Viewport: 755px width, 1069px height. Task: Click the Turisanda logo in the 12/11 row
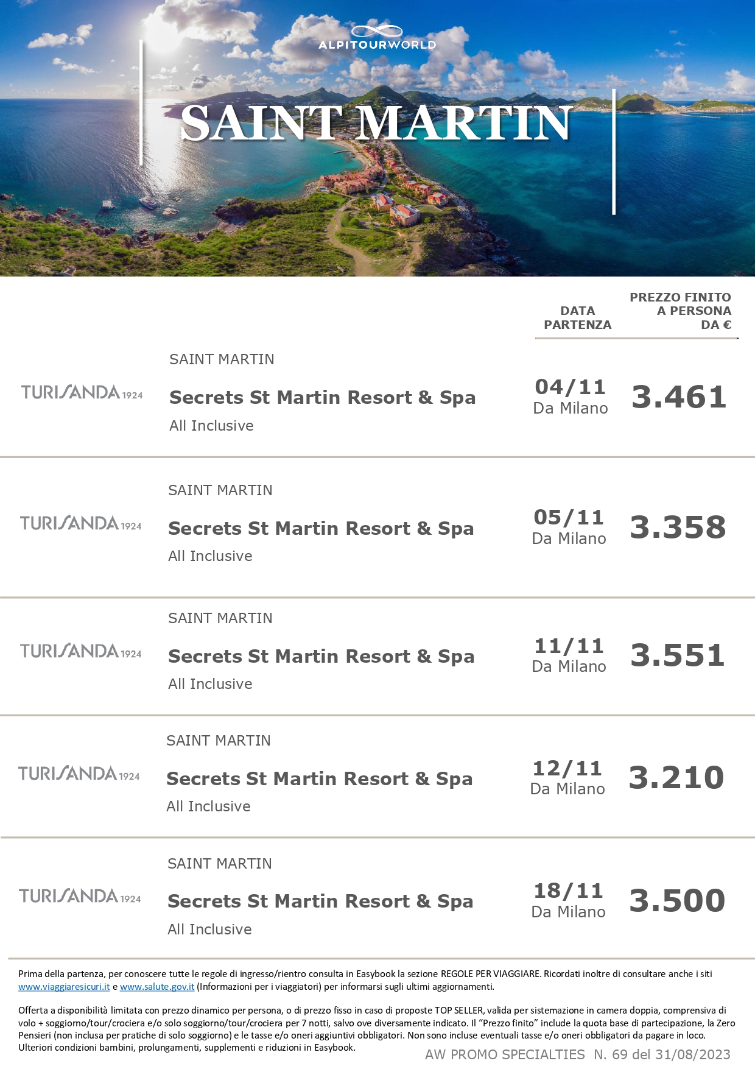point(79,774)
